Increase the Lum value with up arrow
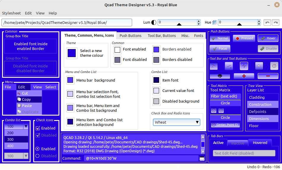Screen dimensions: 282x170 tap(199, 21)
